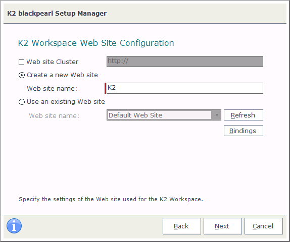The width and height of the screenshot is (290, 242).
Task: Click the red required marker beside K2 field
Action: (105, 88)
